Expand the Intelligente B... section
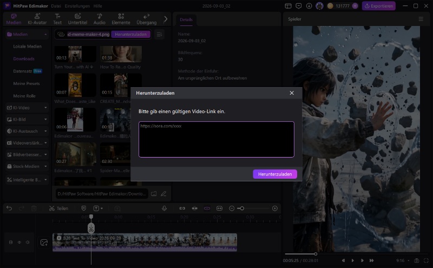Screen dimensions: 433x268 [x=27, y=180]
